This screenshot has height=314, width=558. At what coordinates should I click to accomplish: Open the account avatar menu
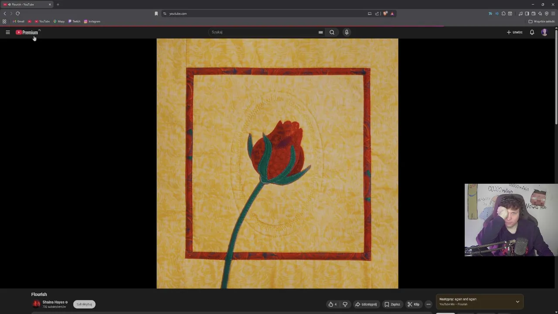click(x=544, y=32)
